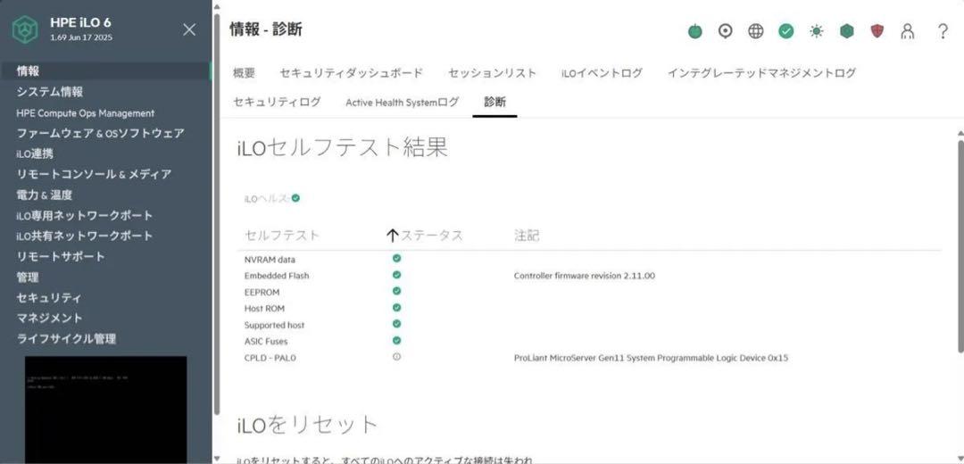Switch to the 概要 tab
This screenshot has width=964, height=464.
point(244,72)
